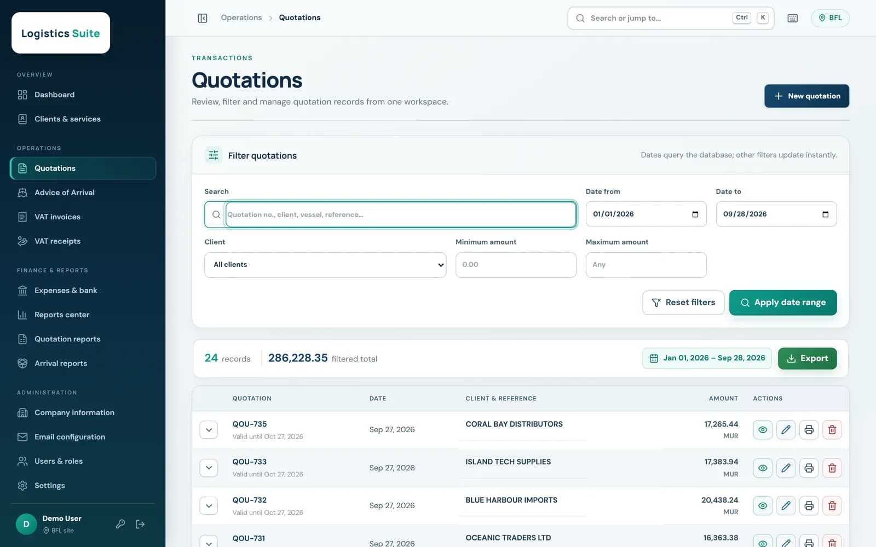Click the BFL site location badge
876x547 pixels.
coord(830,18)
